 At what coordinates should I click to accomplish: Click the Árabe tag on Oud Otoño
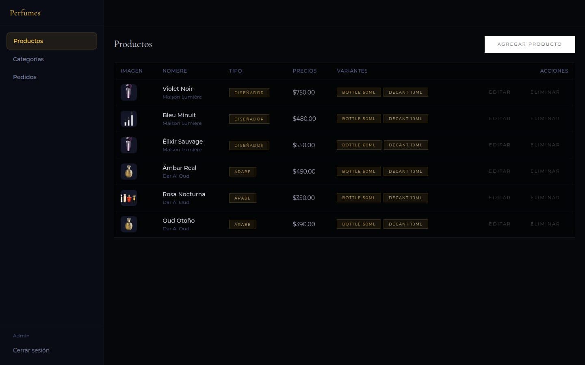pyautogui.click(x=243, y=224)
